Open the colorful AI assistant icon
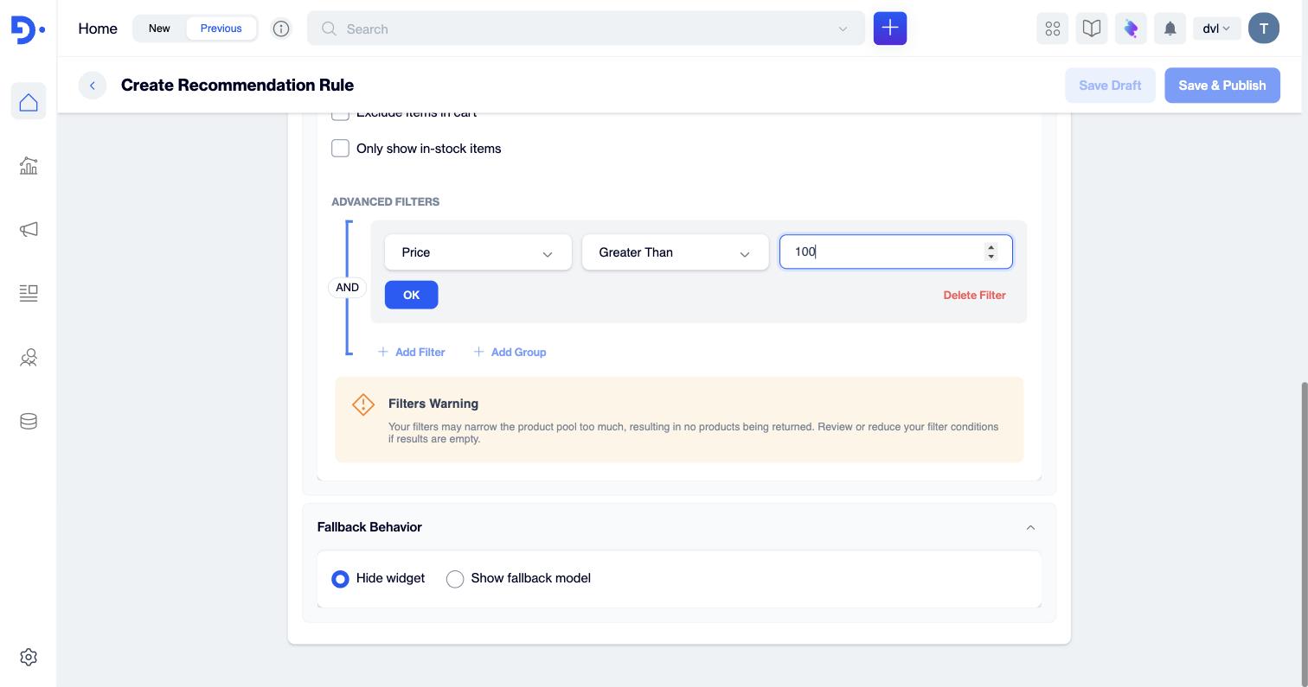The height and width of the screenshot is (687, 1308). pos(1131,29)
